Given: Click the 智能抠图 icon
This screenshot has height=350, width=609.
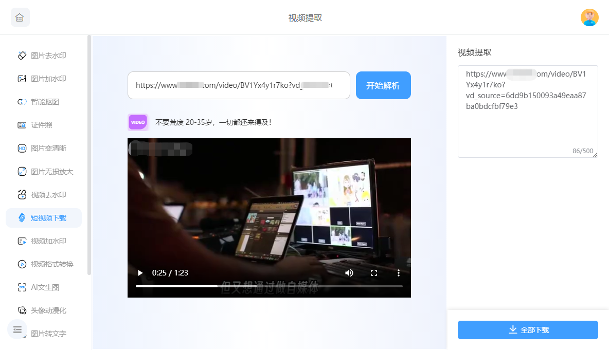Looking at the screenshot, I should tap(22, 102).
